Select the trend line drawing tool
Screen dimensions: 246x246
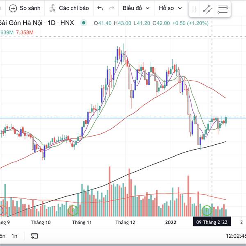207,9
